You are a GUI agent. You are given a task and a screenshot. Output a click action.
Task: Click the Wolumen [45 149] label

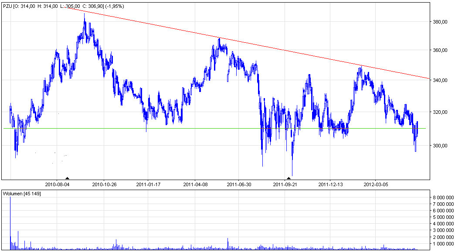coord(22,193)
